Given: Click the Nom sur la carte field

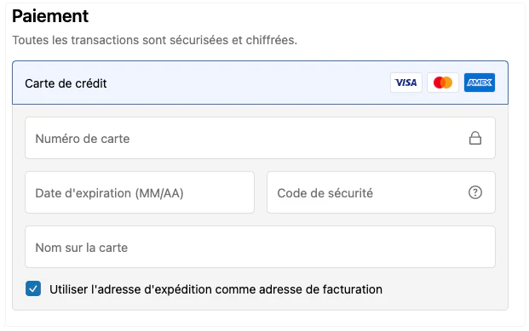Looking at the screenshot, I should [260, 247].
